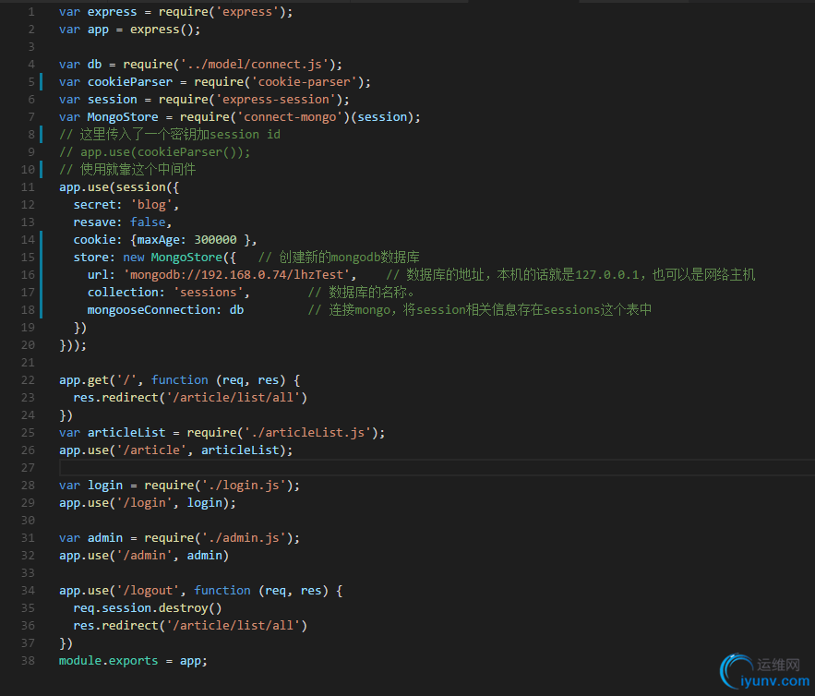Click './articleList.js' require string
The image size is (815, 696).
pos(307,433)
